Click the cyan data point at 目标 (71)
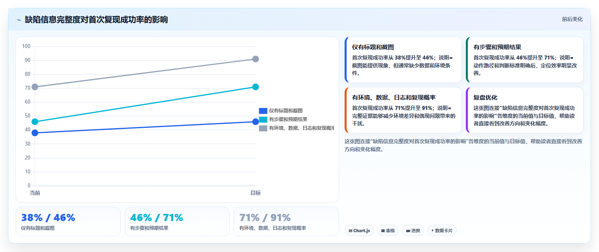This screenshot has height=252, width=599. tap(256, 87)
